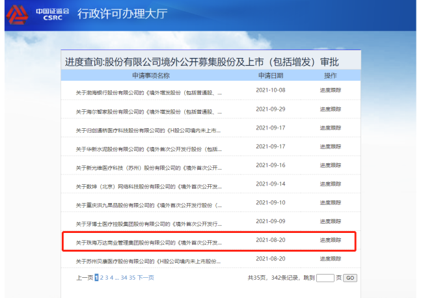Go to page 34
Screen dimensions: 423x298
(124, 277)
